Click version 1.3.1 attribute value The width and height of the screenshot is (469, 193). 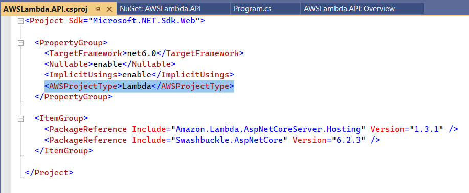[427, 129]
